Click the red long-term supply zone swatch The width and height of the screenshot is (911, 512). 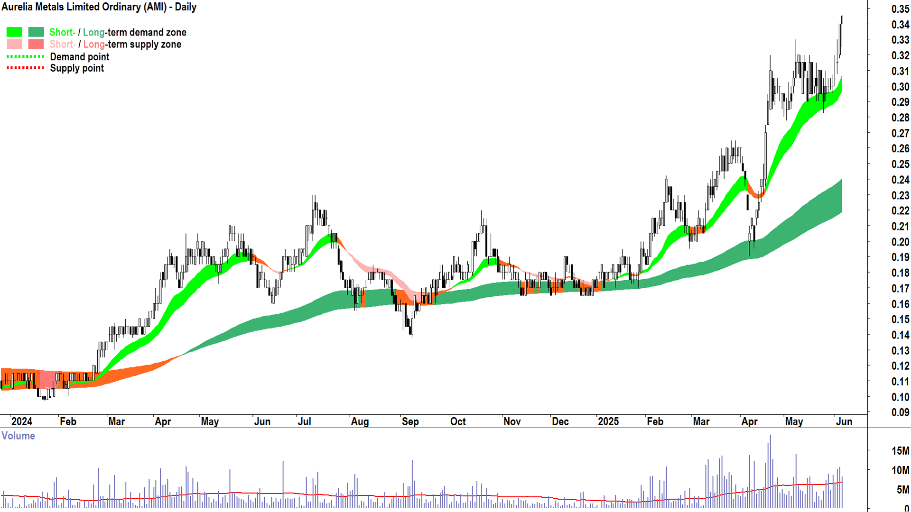tap(36, 44)
